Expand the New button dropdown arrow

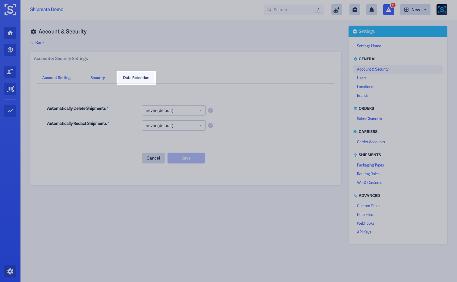coord(425,9)
